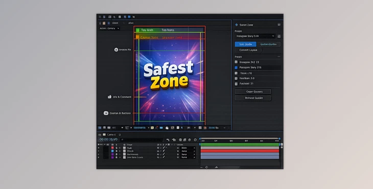The height and width of the screenshot is (189, 373).
Task: Click the Safest Zone composition preview
Action: click(x=169, y=75)
